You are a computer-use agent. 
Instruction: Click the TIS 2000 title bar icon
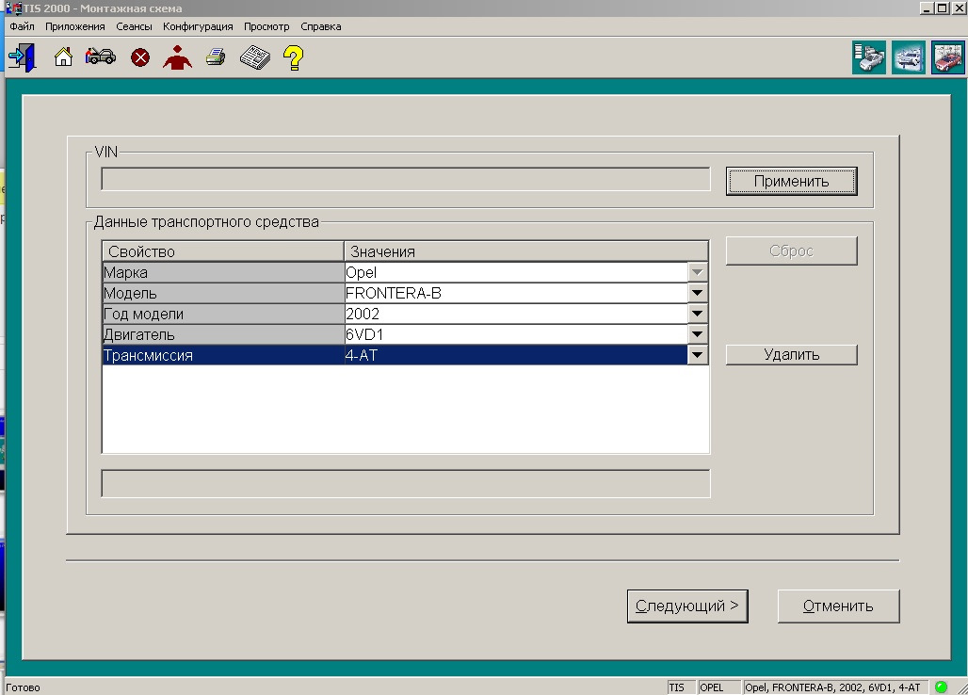click(13, 8)
